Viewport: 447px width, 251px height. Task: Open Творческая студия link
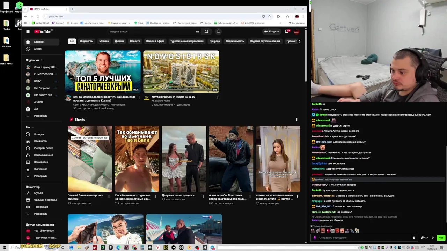pos(42,238)
